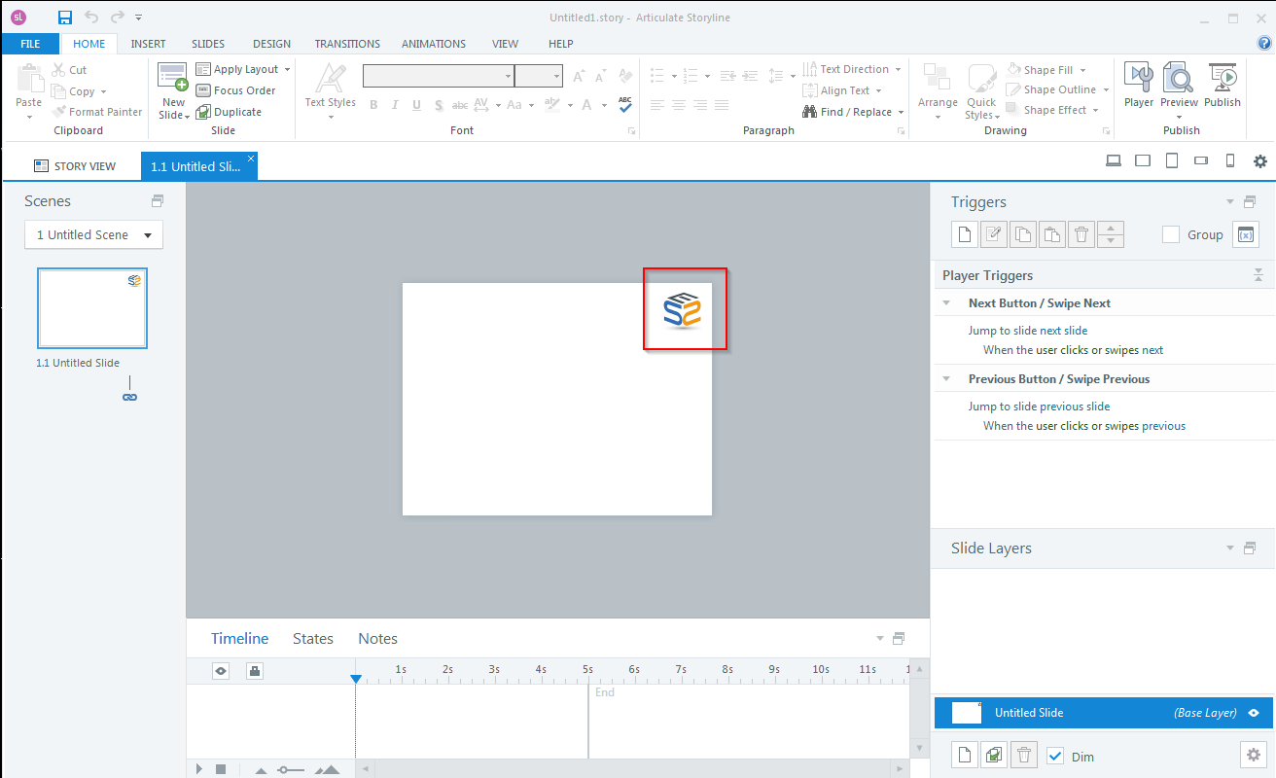Duplicate the selected slide layer
The image size is (1276, 778).
pos(993,755)
